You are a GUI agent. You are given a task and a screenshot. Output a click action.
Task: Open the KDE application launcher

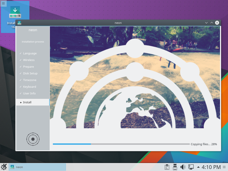(x=4, y=167)
